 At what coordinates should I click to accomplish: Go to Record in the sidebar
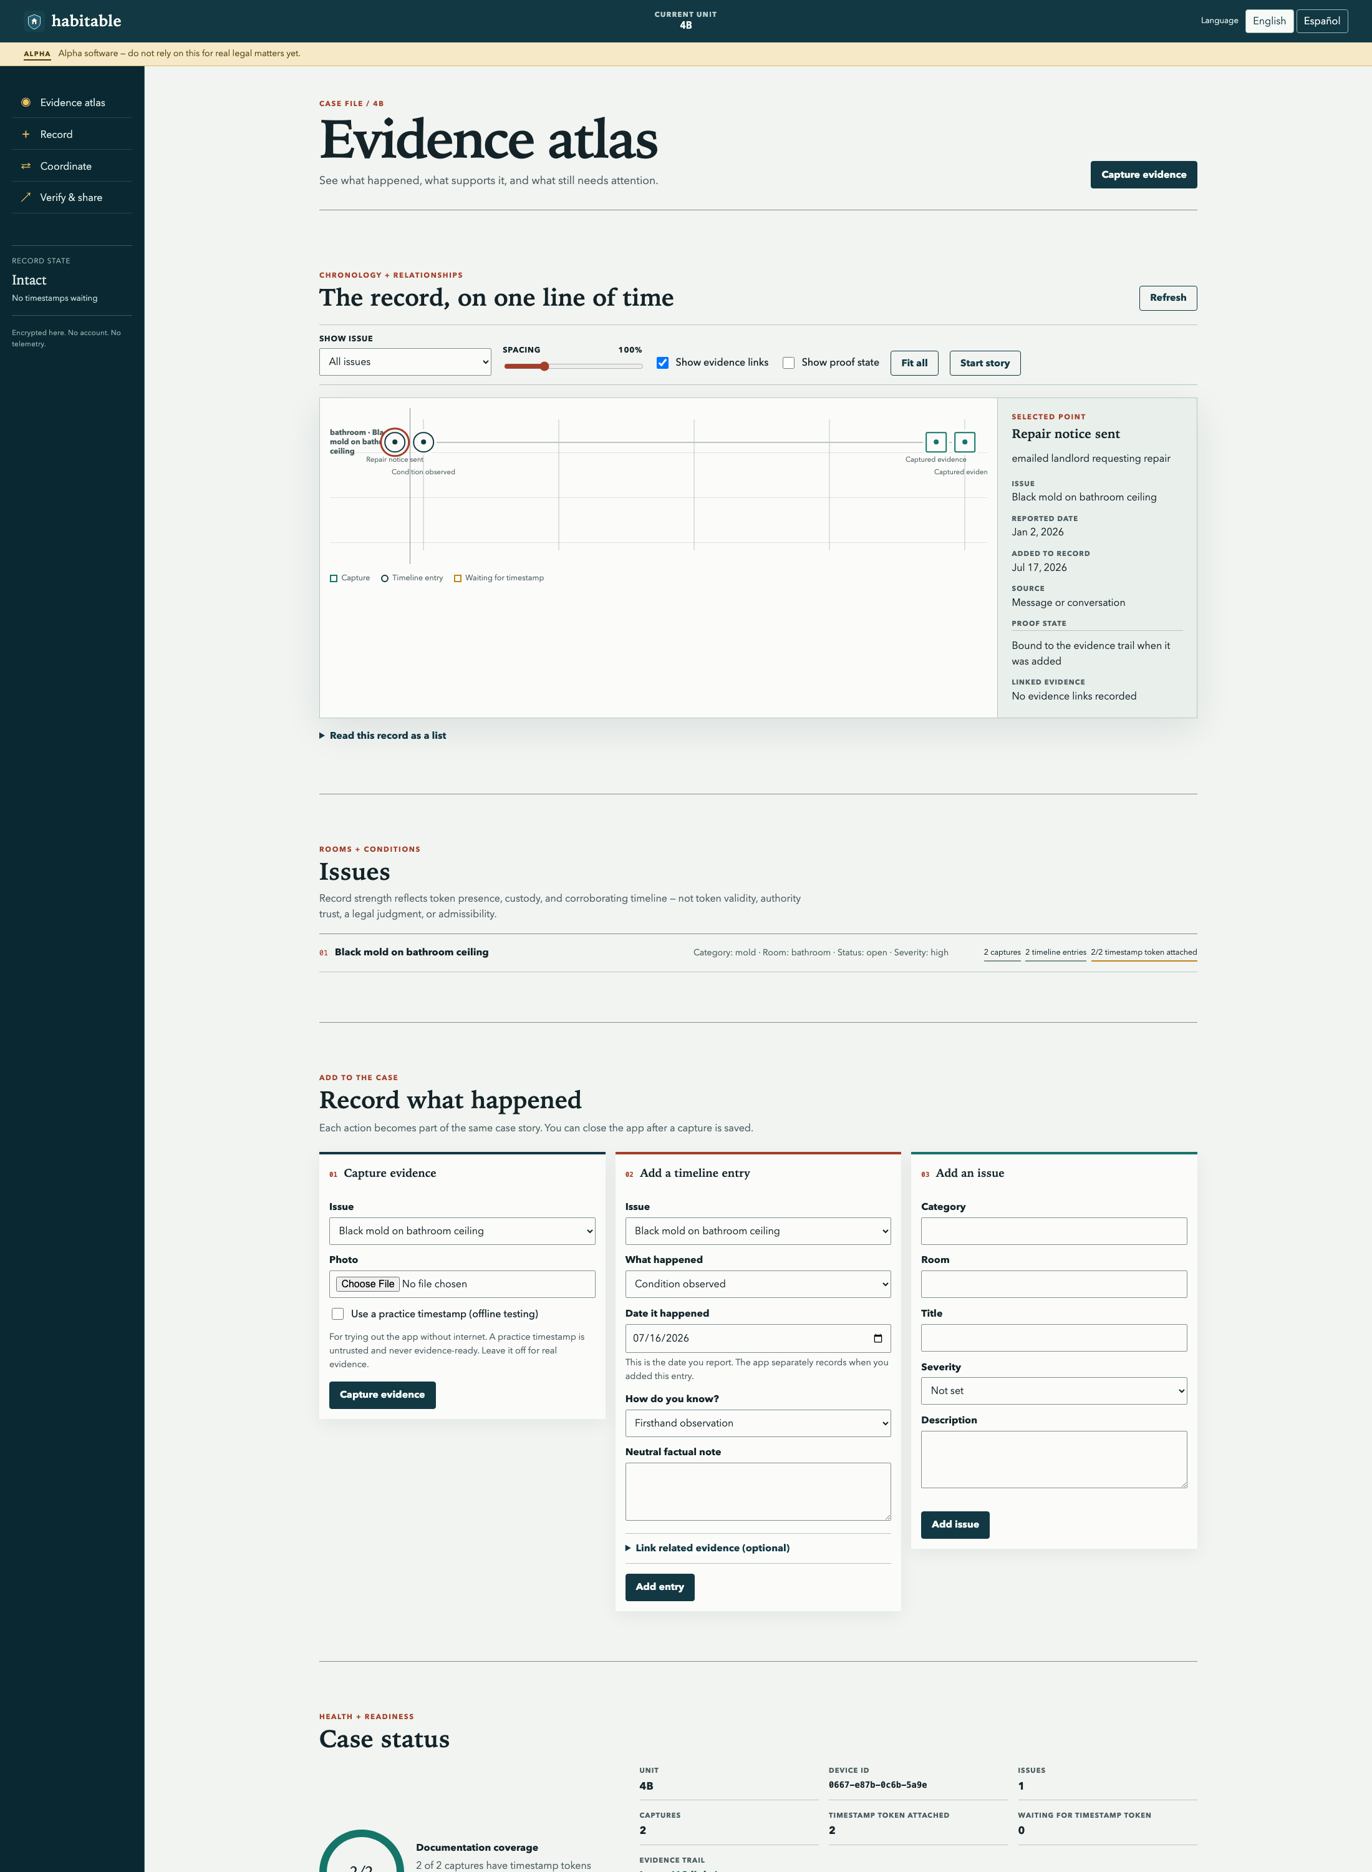tap(72, 134)
